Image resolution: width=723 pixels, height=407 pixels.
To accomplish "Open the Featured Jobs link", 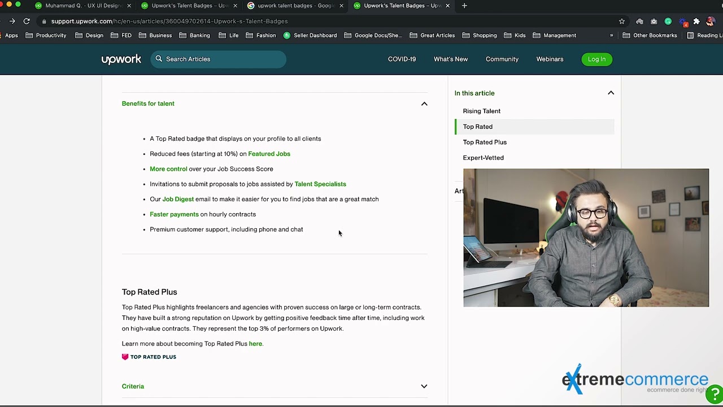I will tap(269, 154).
